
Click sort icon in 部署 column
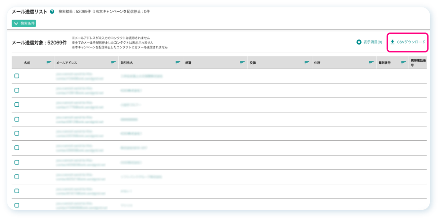pyautogui.click(x=242, y=63)
